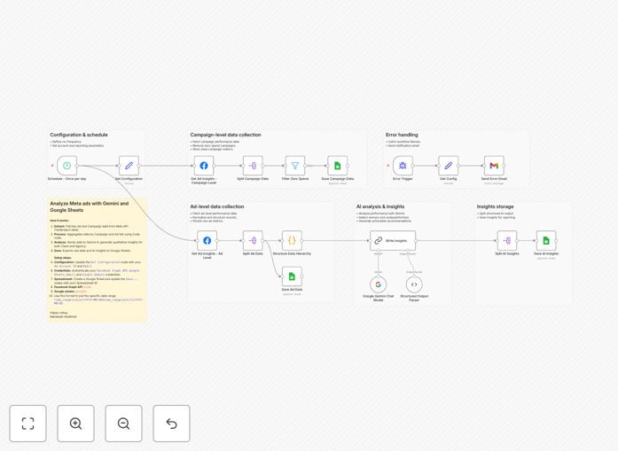Click the Campaign-level data collection heading
Viewport: 618px width, 451px height.
pyautogui.click(x=225, y=135)
